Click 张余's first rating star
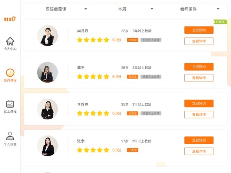231x173 pixels. 80,150
